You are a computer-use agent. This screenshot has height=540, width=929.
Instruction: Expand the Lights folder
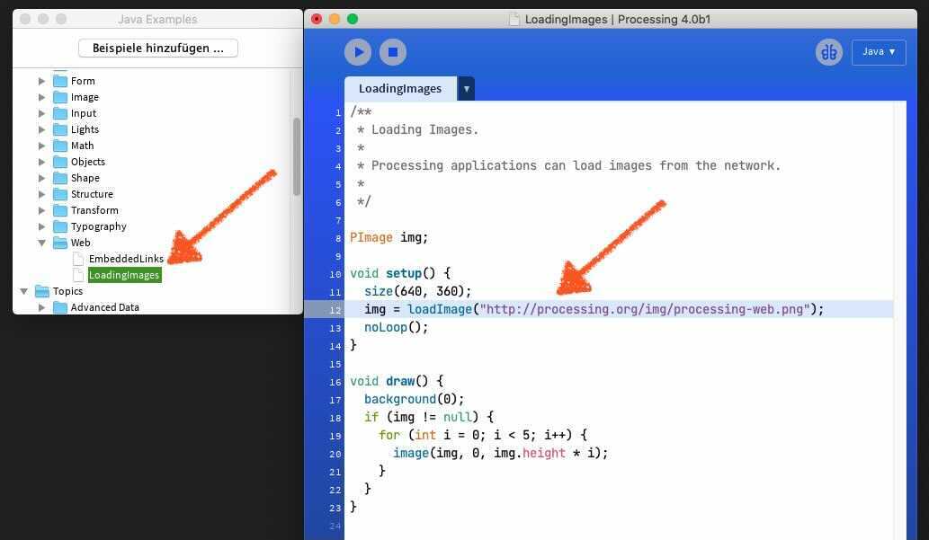tap(41, 129)
